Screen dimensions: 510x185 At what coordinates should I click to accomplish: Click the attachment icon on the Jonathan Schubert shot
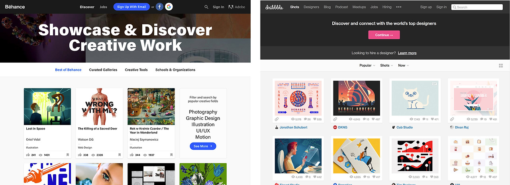pos(277,119)
